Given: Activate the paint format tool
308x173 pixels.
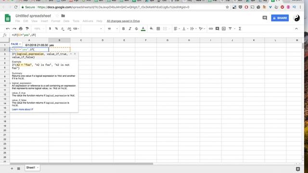Looking at the screenshot, I should pos(27,29).
